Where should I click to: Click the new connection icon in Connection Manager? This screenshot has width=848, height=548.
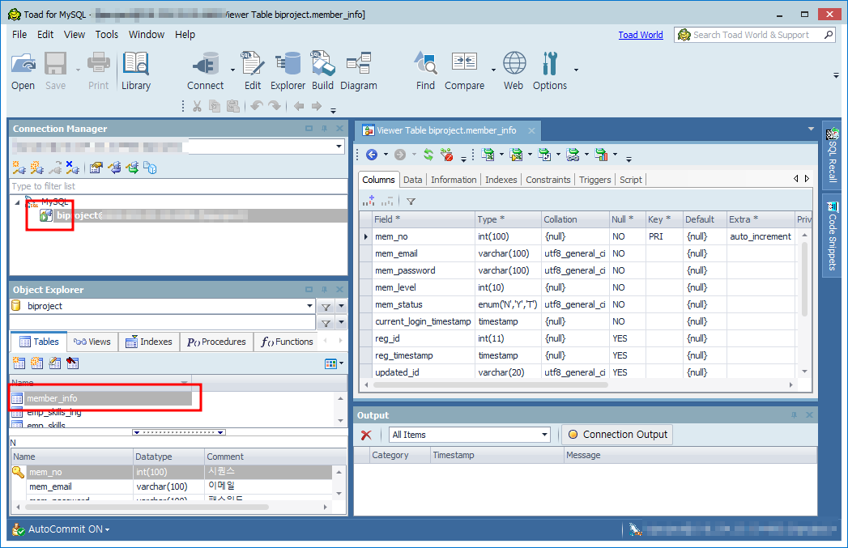coord(19,168)
